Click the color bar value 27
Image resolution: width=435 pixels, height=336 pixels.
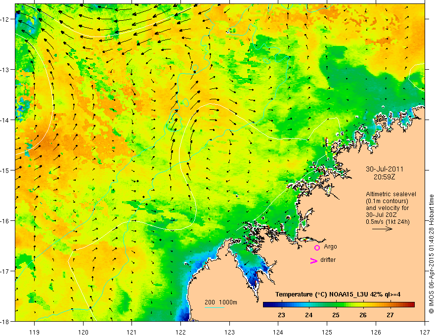point(390,315)
